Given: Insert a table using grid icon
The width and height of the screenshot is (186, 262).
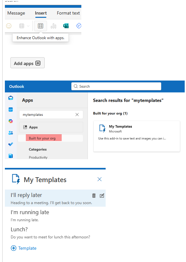Looking at the screenshot, I should pyautogui.click(x=22, y=26).
